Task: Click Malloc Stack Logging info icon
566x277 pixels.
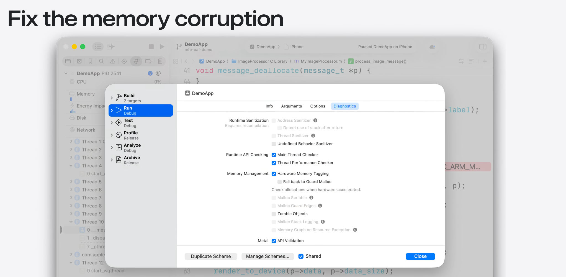Action: 323,222
